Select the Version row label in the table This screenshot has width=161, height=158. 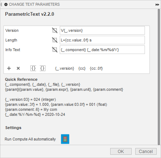coord(12,30)
